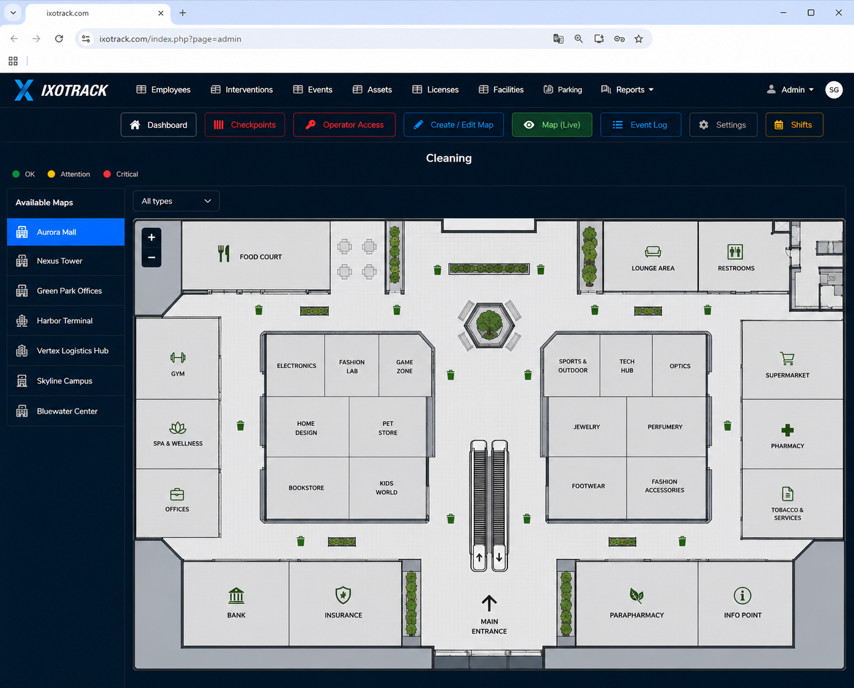Open the Employees menu

coord(163,90)
